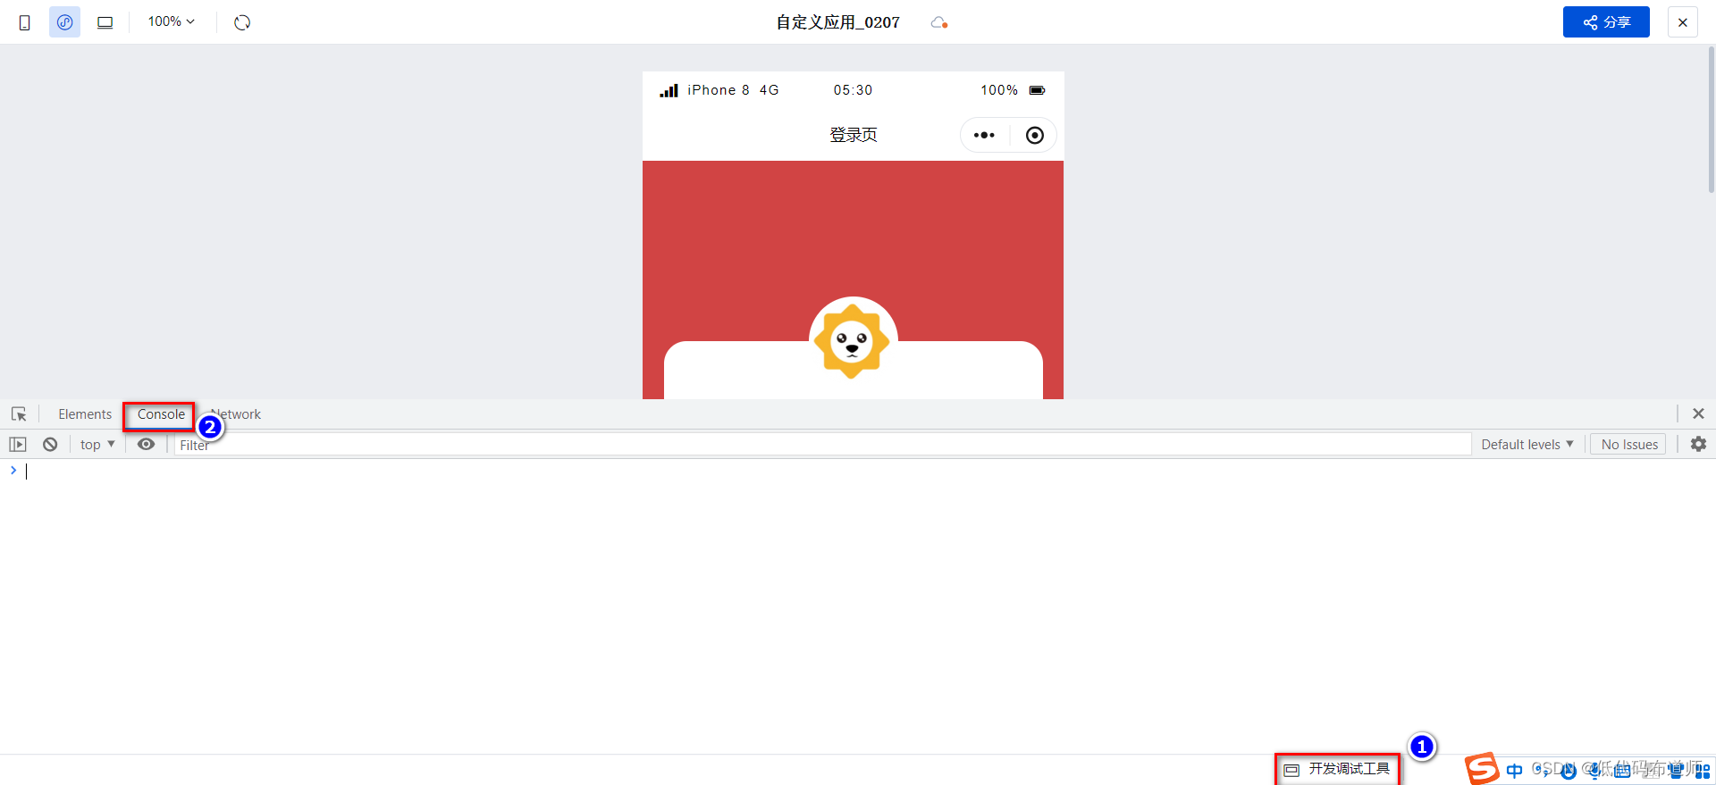
Task: Close the devtools panel
Action: pos(1698,413)
